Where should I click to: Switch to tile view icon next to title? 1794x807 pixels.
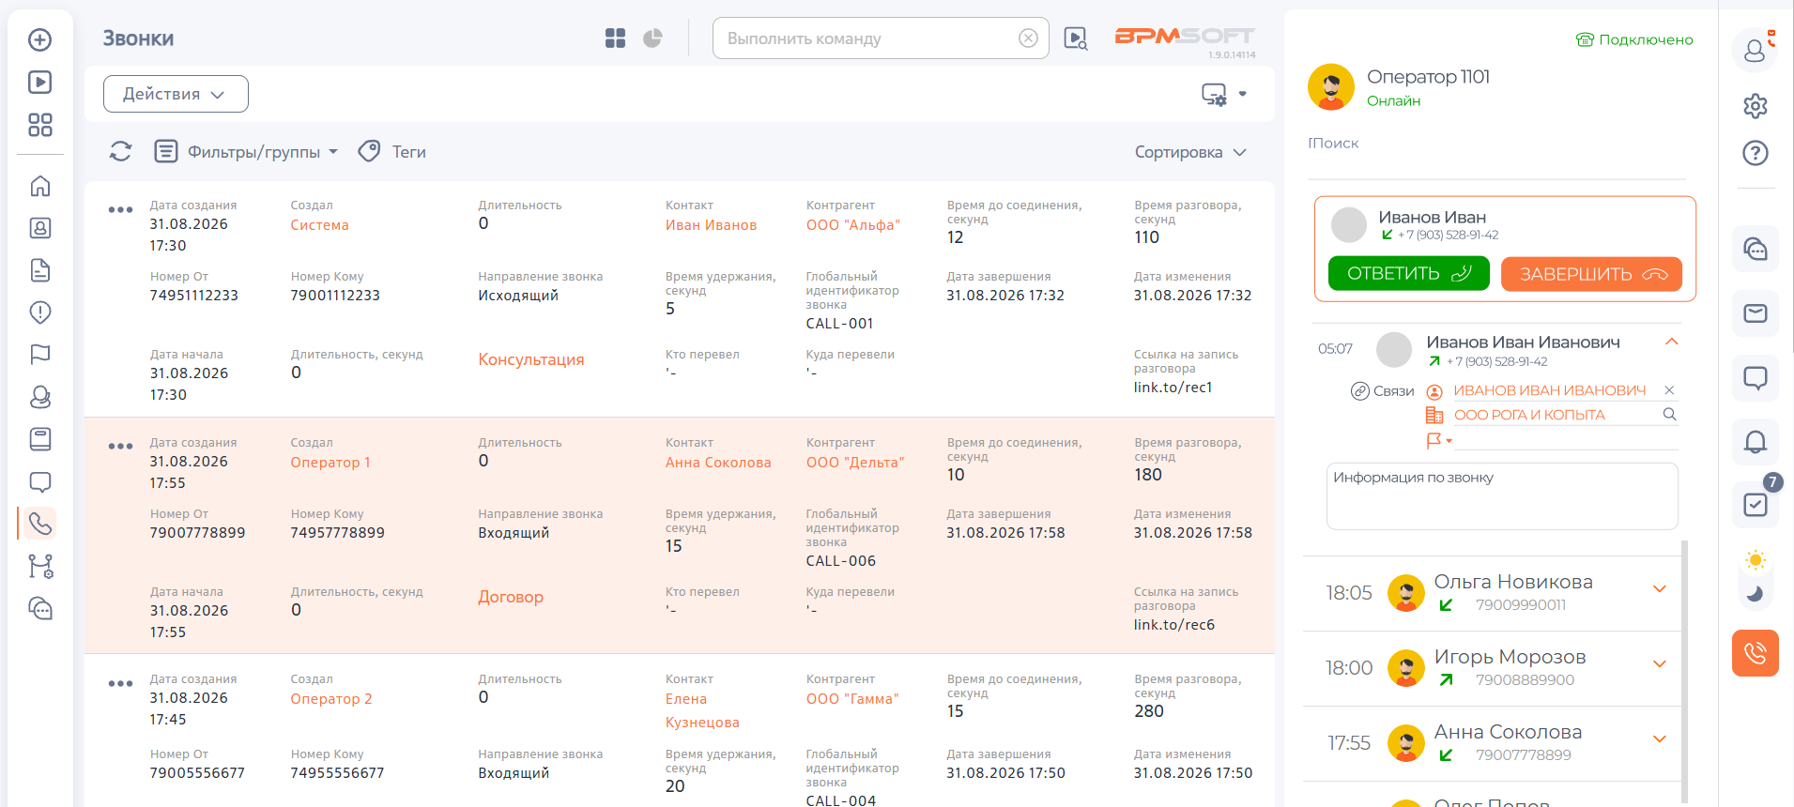tap(615, 38)
